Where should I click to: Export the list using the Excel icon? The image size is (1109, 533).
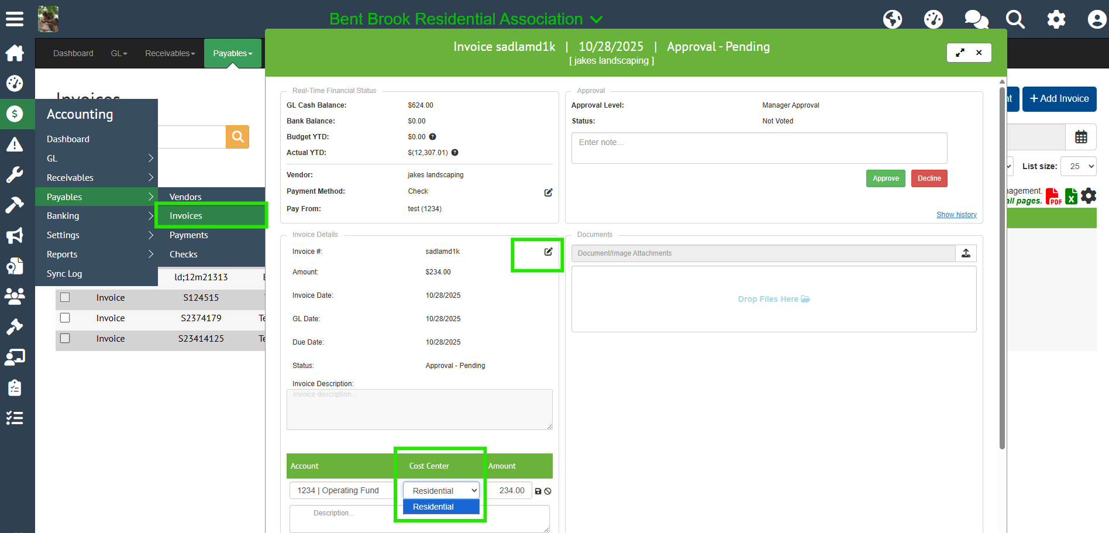click(1071, 197)
